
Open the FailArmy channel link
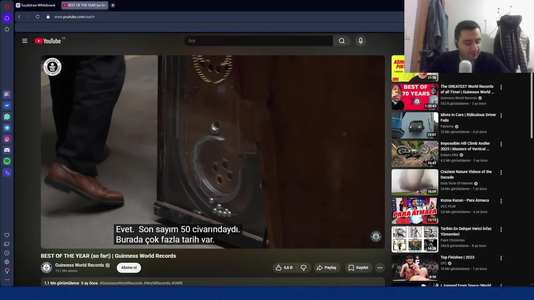click(447, 126)
